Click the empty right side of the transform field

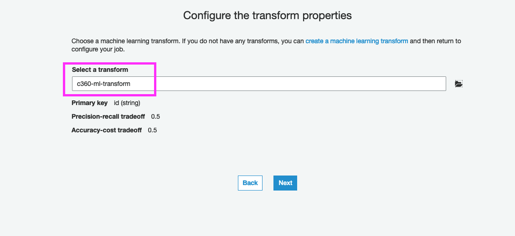365,84
